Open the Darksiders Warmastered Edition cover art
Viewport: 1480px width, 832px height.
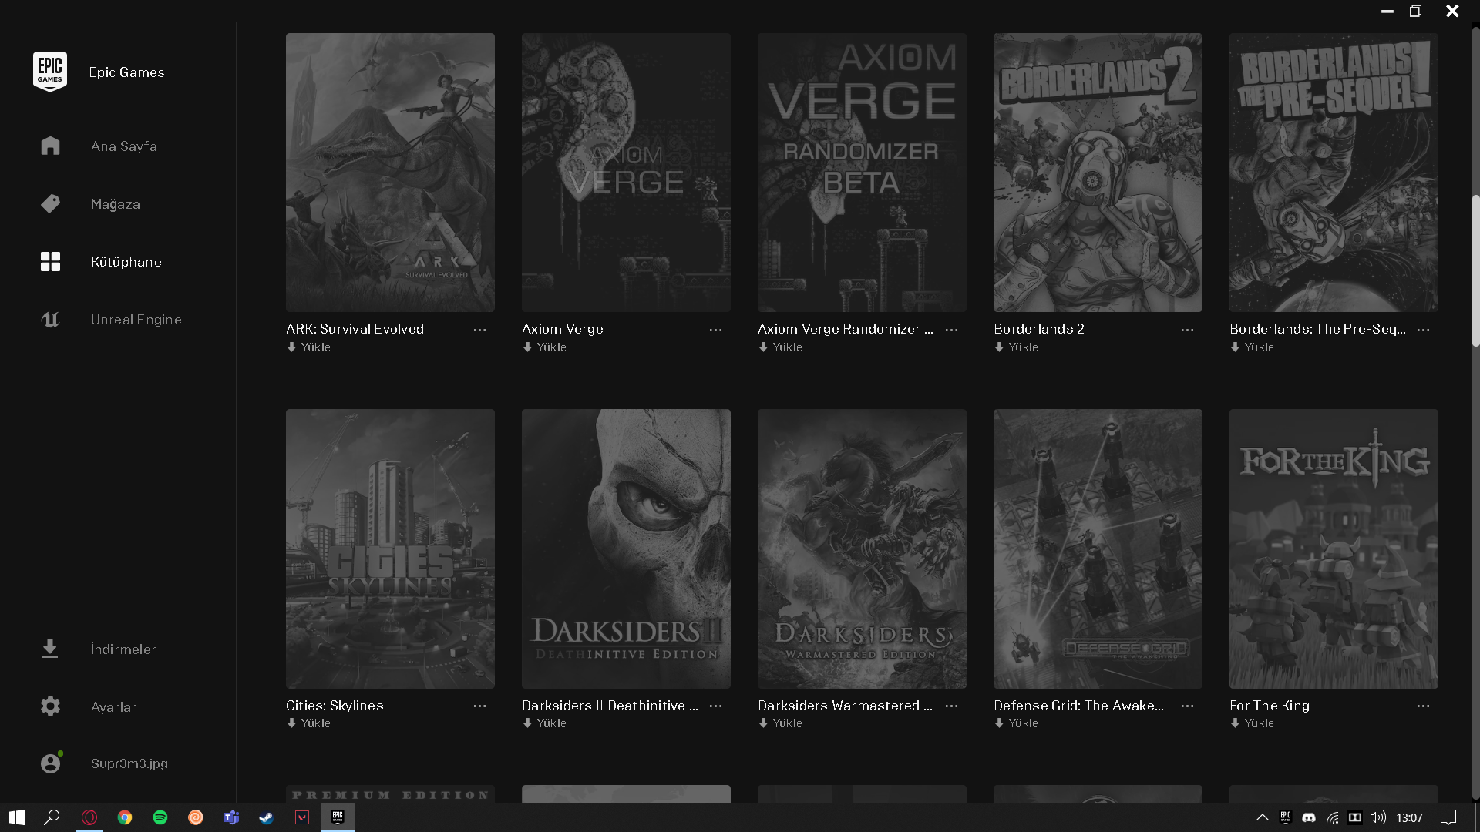point(862,549)
